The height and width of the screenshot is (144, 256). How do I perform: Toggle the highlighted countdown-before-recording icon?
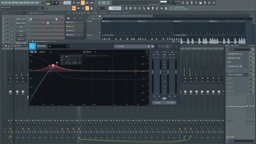83,3
